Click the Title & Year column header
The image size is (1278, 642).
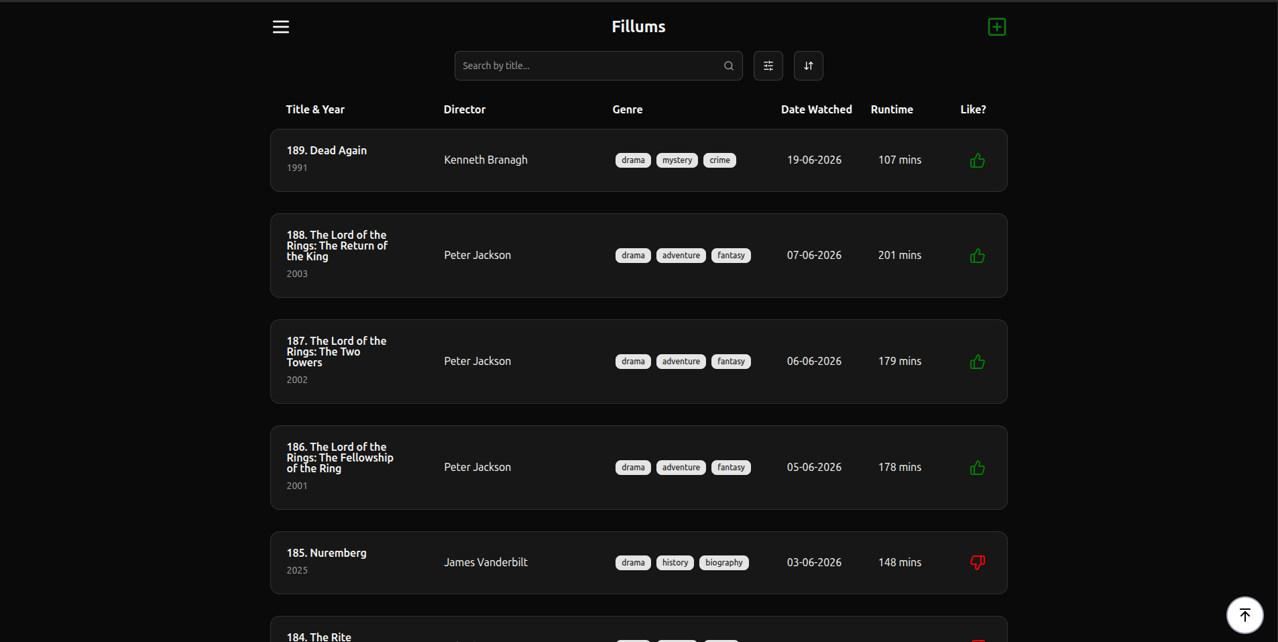coord(315,109)
